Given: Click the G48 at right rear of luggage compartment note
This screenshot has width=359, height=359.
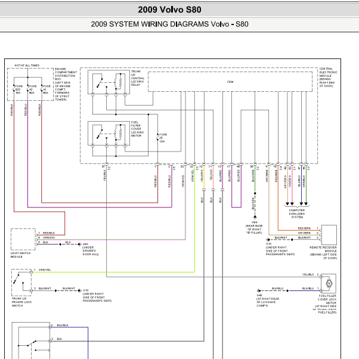Looking at the screenshot, I should point(268,301).
